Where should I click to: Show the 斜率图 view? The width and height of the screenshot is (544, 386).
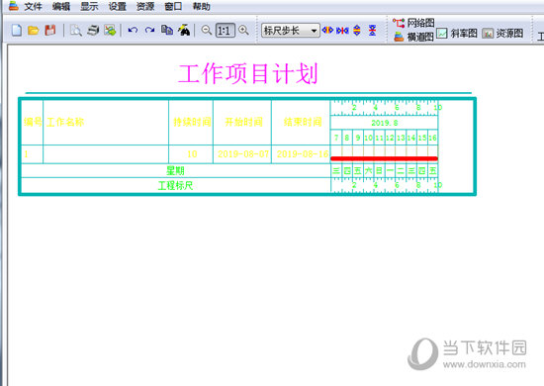[457, 34]
